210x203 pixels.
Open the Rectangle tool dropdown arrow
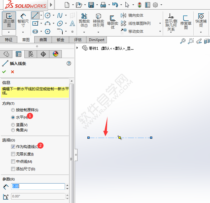tap(41, 23)
